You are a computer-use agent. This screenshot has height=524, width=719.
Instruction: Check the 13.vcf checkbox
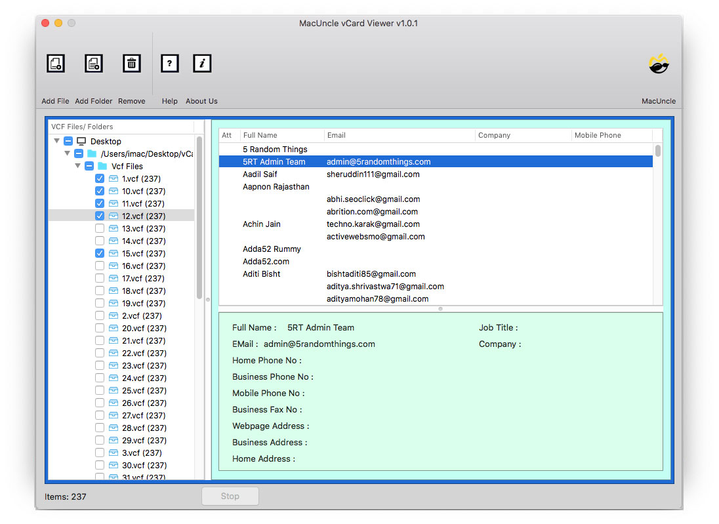100,228
